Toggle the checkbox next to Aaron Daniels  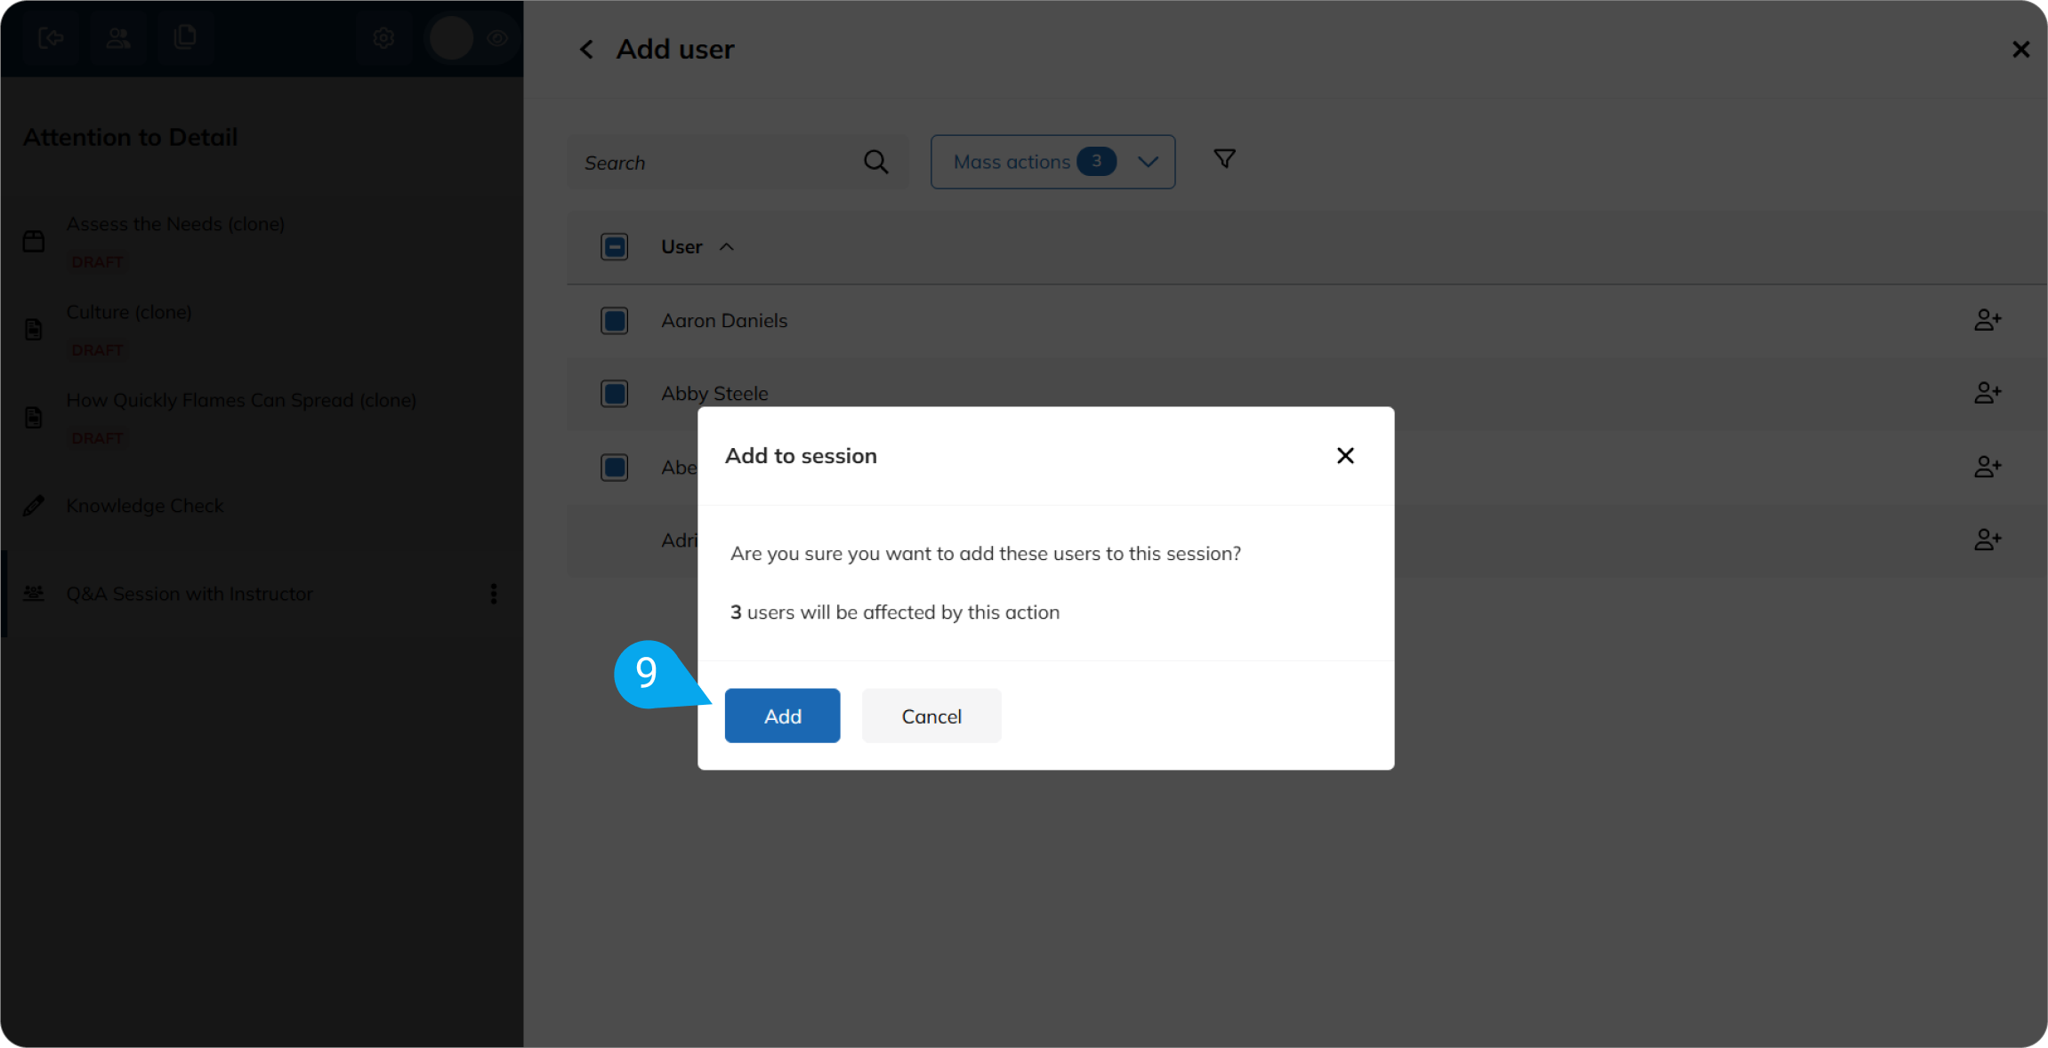(614, 320)
